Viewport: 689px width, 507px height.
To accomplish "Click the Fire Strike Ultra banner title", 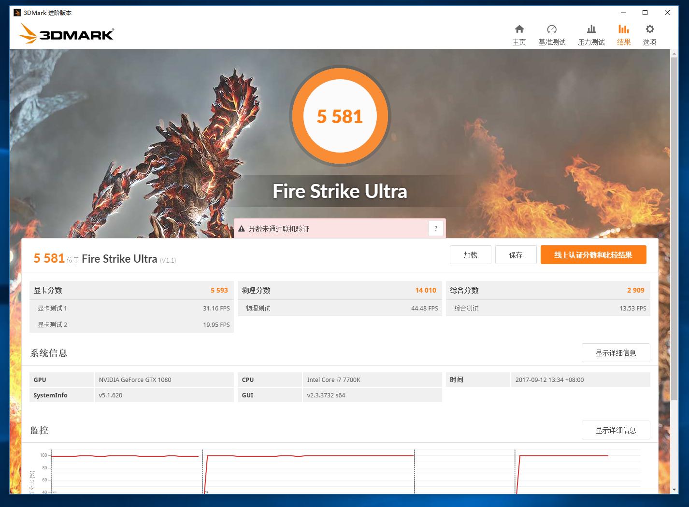I will pos(340,191).
